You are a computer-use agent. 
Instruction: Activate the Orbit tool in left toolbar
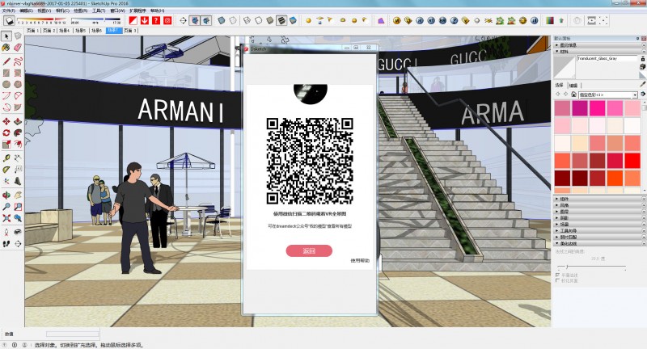pos(6,195)
